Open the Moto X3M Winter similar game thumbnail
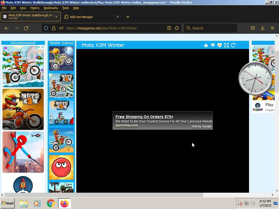Viewport: 279px width, 209px height. [61, 86]
